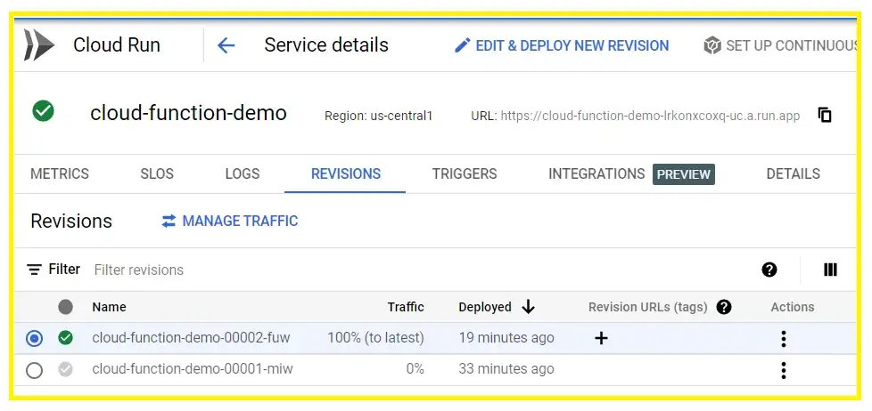Click the Manage Traffic arrows icon
The height and width of the screenshot is (411, 872).
(169, 222)
